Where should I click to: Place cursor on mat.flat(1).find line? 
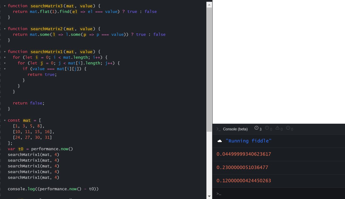pos(85,12)
